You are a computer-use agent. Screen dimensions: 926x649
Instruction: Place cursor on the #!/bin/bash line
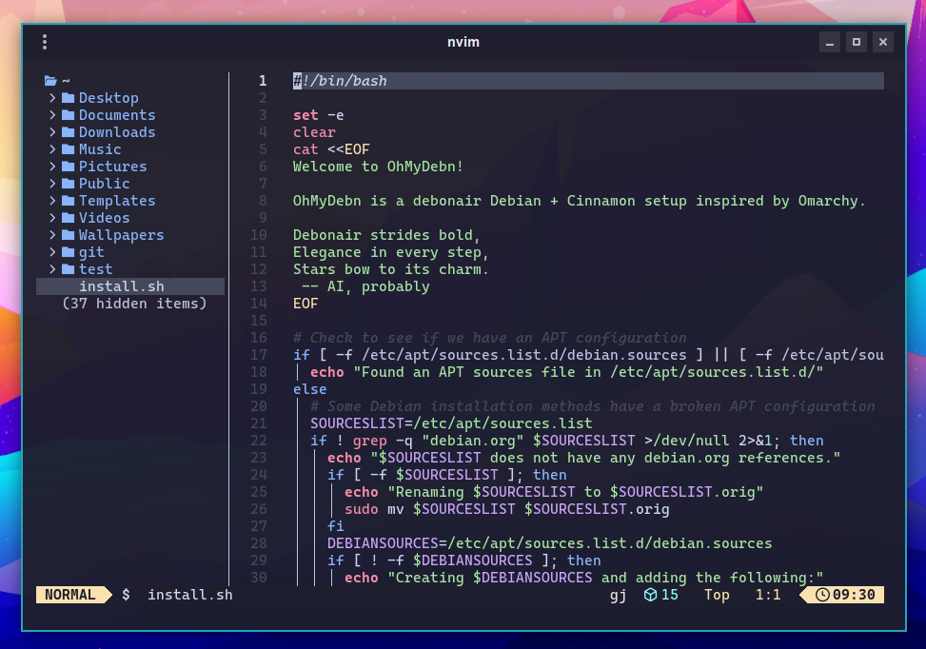588,81
